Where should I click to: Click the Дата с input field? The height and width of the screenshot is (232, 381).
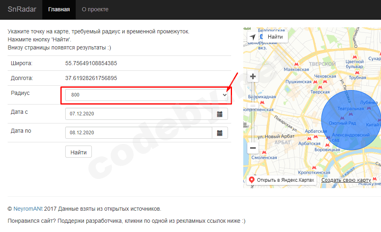[139, 114]
